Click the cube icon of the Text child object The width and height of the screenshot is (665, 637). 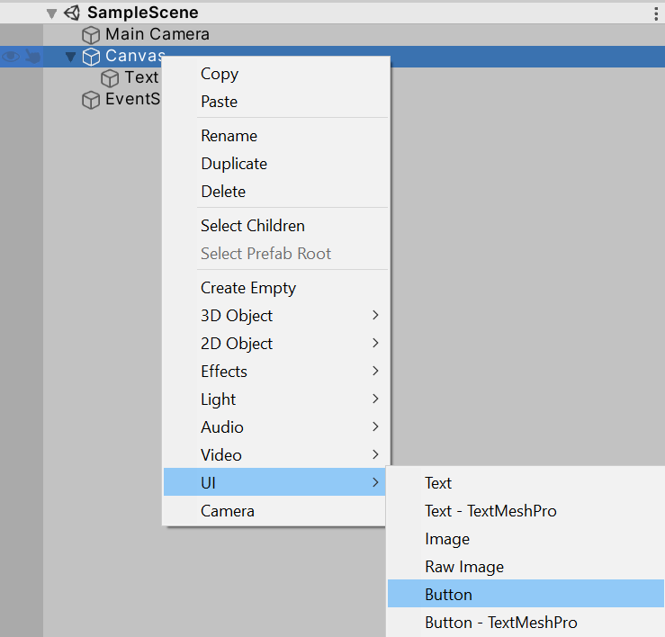111,78
